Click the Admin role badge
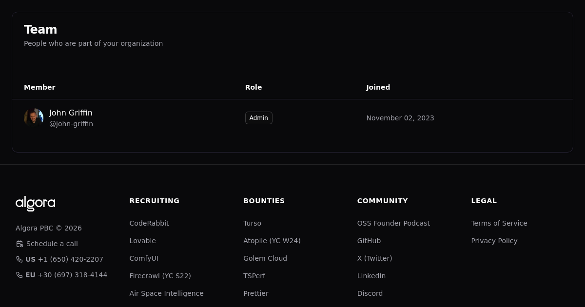 [258, 118]
